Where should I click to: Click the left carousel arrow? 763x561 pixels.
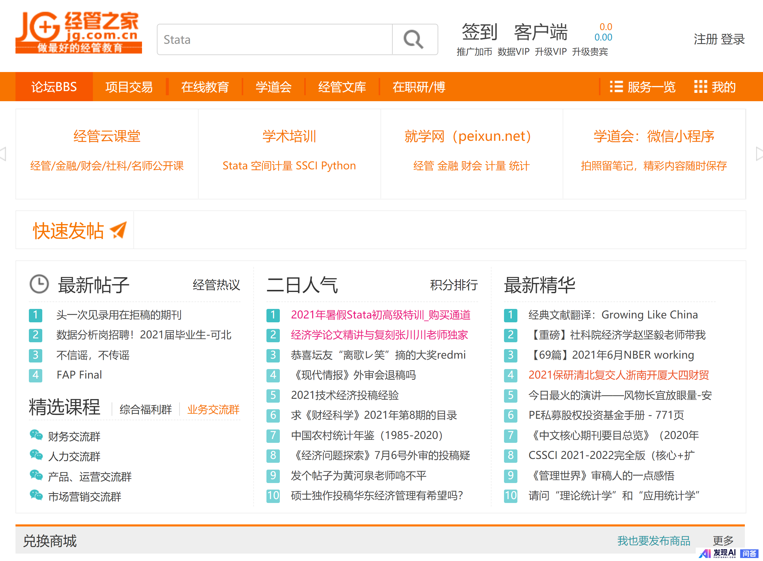point(3,154)
